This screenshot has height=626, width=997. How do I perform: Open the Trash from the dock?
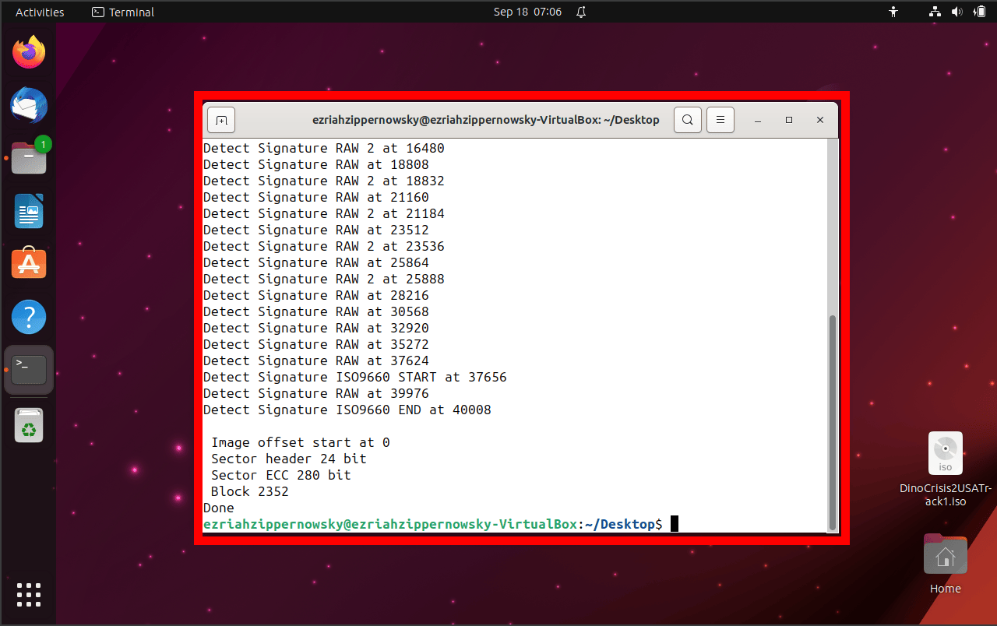tap(29, 424)
